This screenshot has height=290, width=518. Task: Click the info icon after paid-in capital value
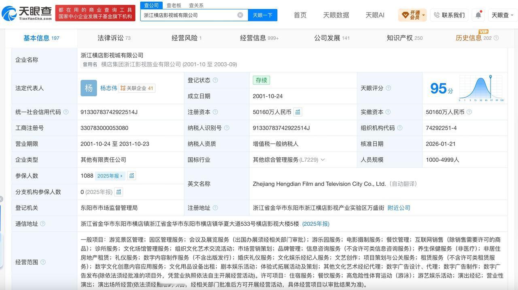coord(469,112)
